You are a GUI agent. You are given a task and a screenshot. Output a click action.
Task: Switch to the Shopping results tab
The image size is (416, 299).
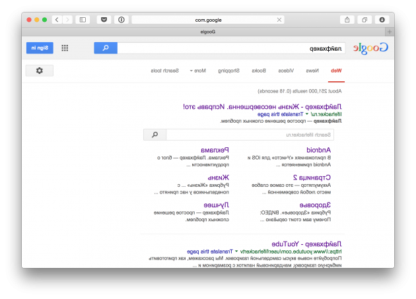point(228,71)
